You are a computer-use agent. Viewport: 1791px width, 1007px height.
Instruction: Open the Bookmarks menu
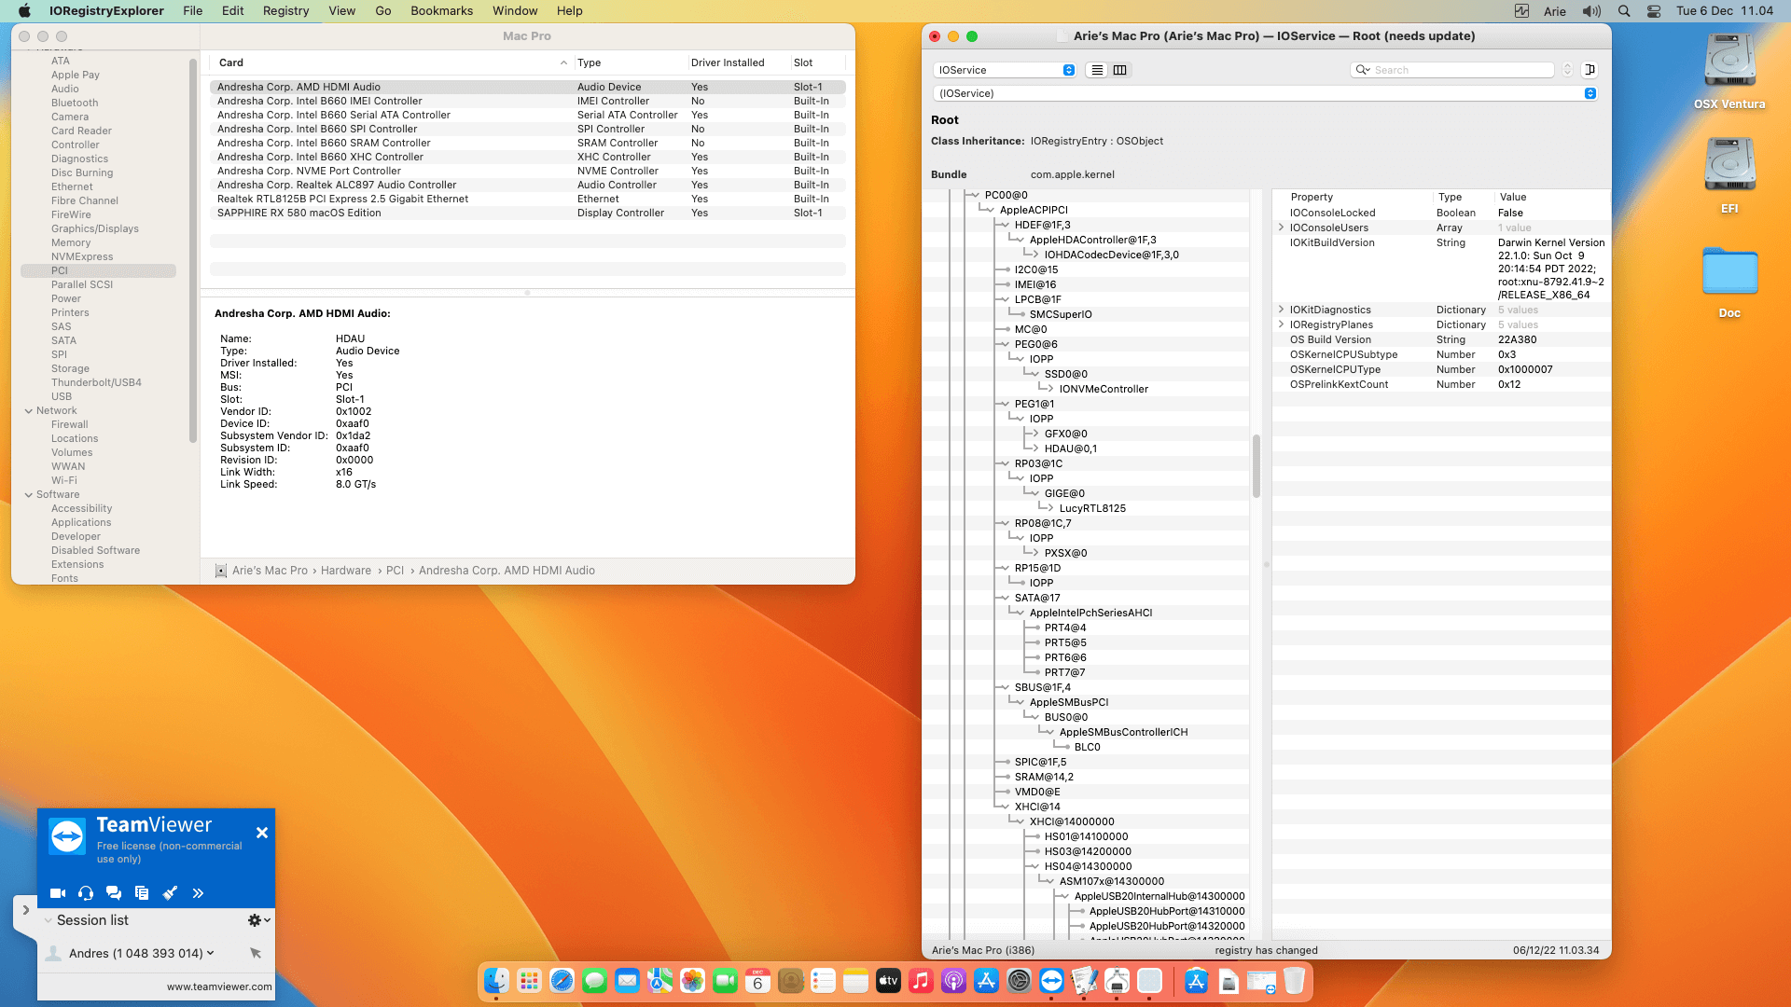tap(441, 11)
